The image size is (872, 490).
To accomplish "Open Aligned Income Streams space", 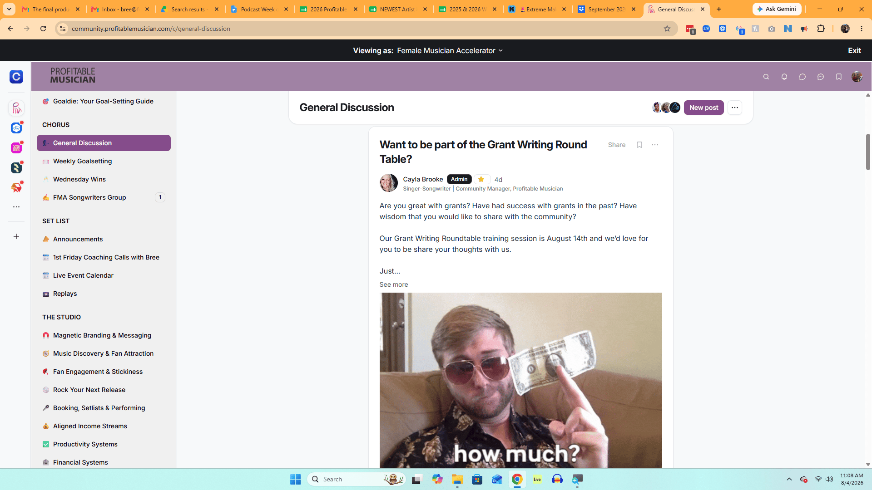I will point(104,426).
